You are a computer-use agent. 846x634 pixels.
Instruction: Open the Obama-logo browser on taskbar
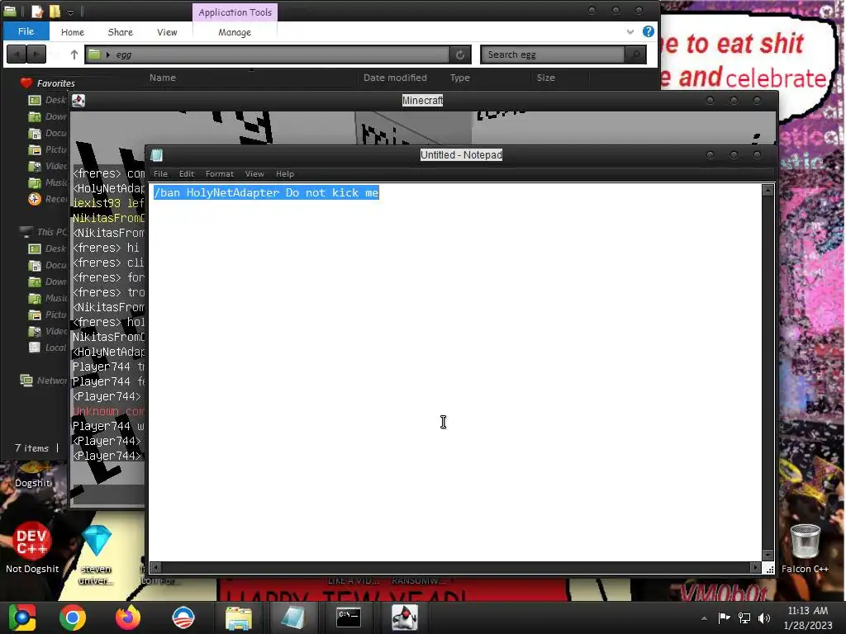(183, 617)
